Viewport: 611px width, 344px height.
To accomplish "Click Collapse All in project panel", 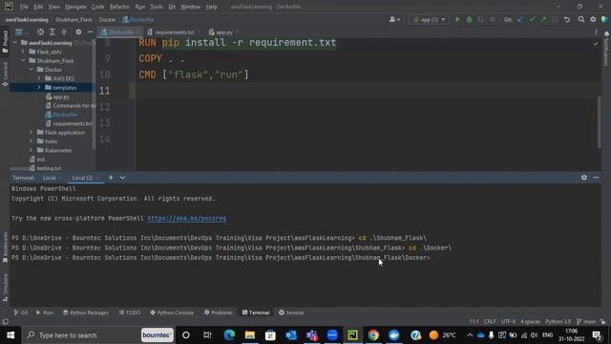I will pyautogui.click(x=64, y=32).
